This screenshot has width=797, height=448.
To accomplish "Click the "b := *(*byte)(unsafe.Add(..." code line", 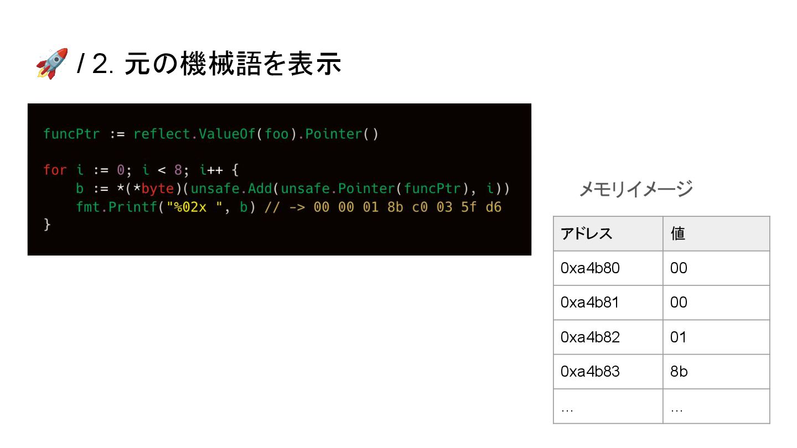I will click(x=293, y=189).
